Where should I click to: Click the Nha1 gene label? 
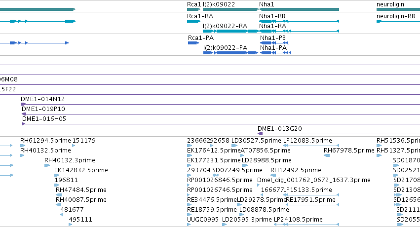click(267, 4)
